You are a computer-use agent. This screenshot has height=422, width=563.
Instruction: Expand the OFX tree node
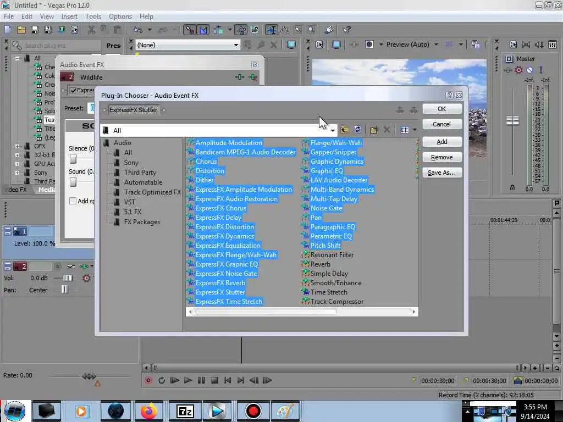click(x=17, y=146)
